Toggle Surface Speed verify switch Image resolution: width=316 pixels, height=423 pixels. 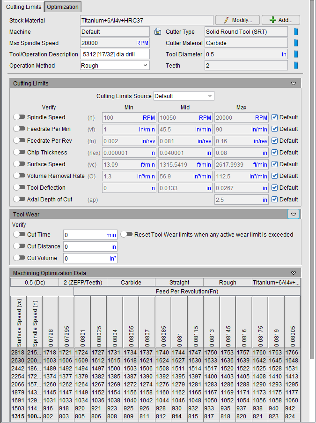(19, 164)
